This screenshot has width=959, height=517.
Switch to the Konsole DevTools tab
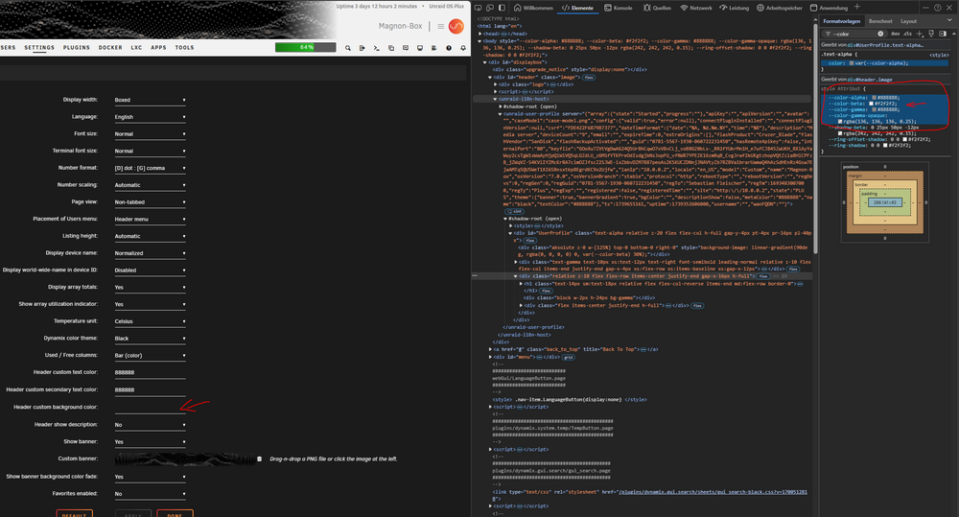(619, 8)
